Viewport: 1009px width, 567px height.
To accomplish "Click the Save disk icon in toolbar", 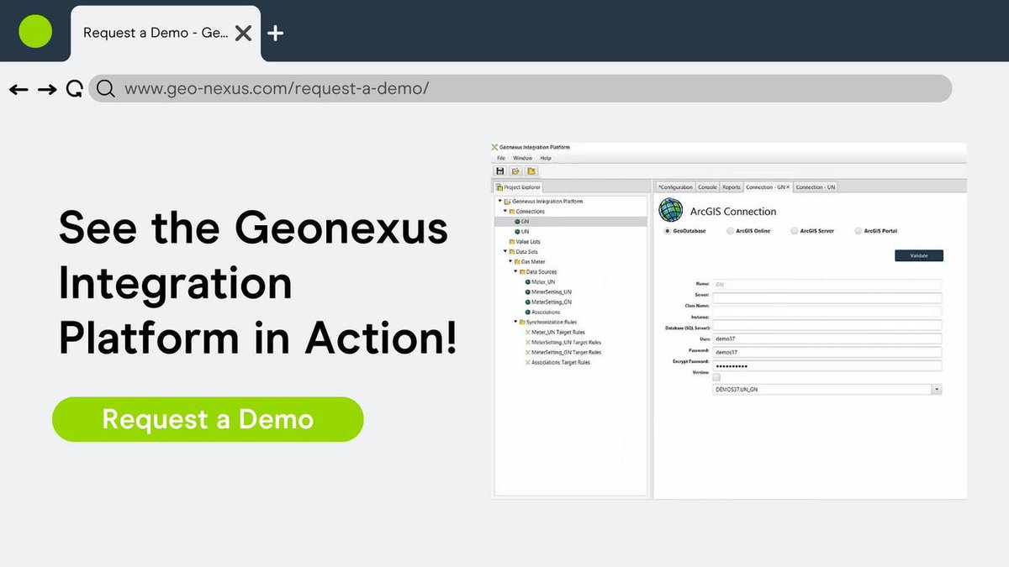I will (499, 171).
